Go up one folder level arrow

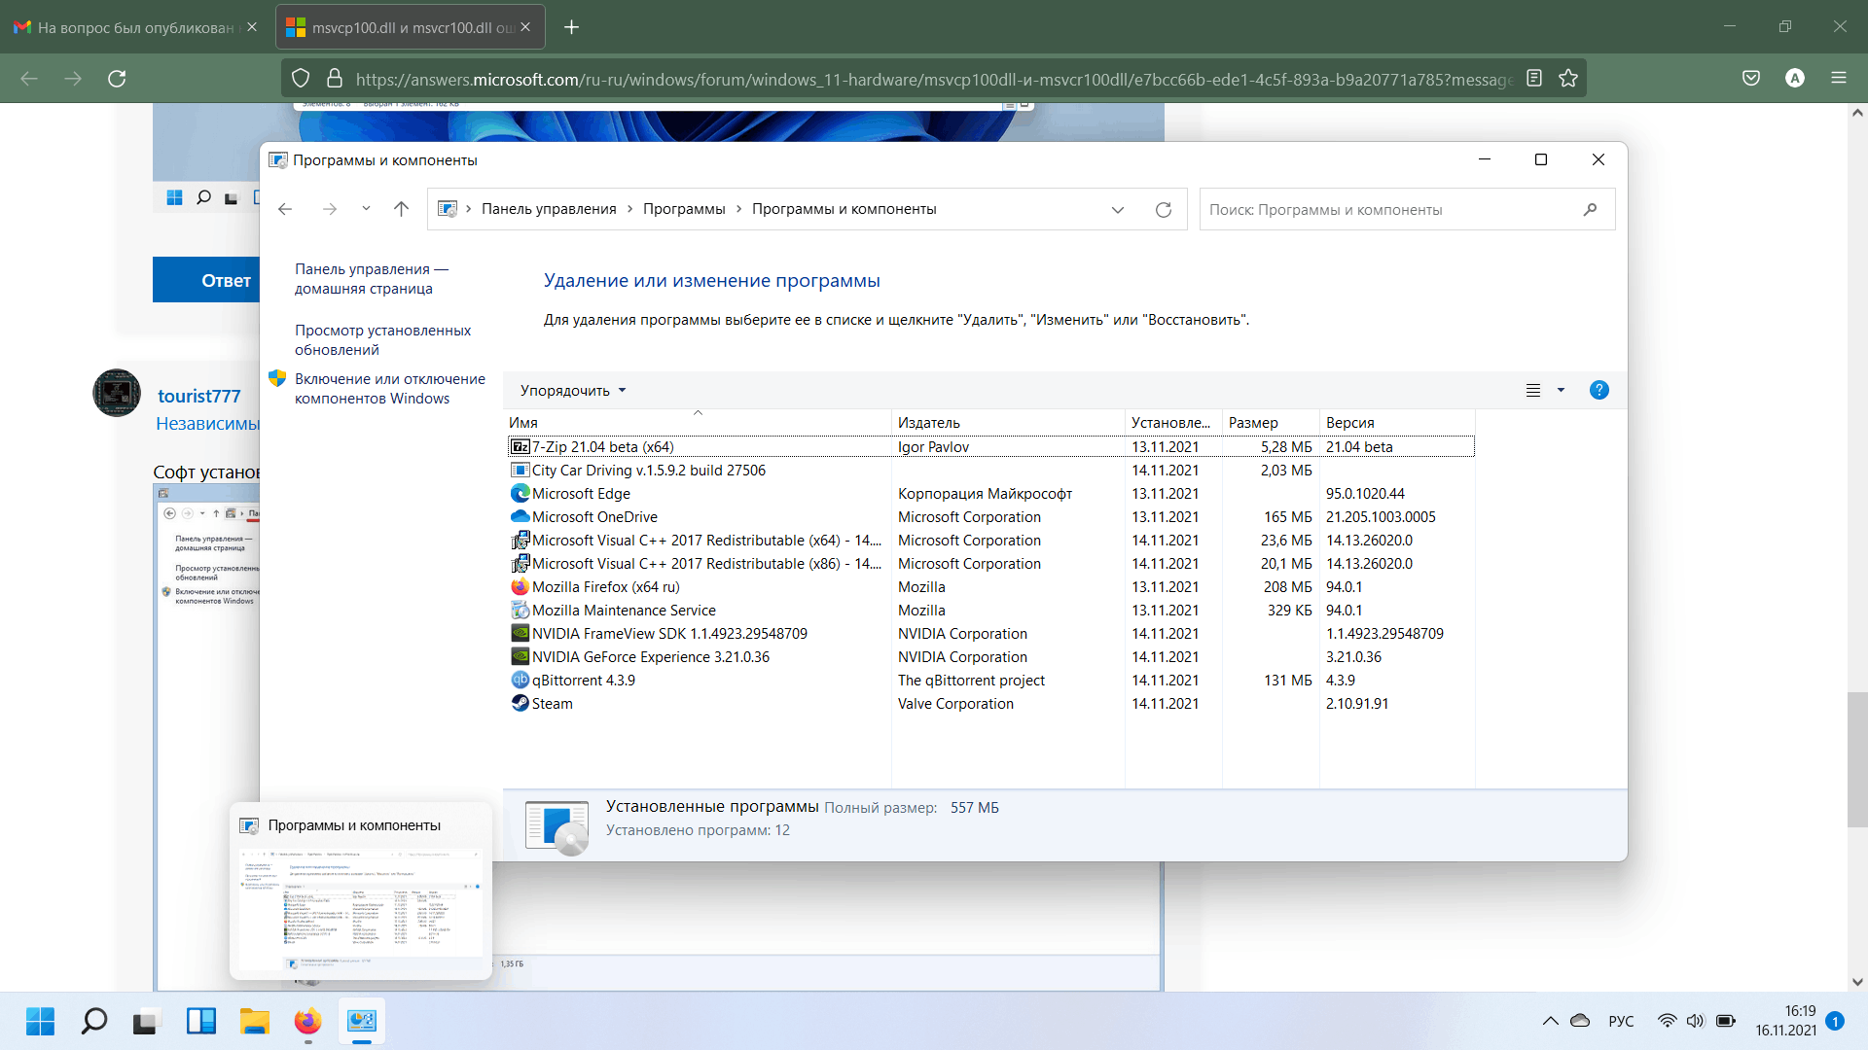(401, 209)
